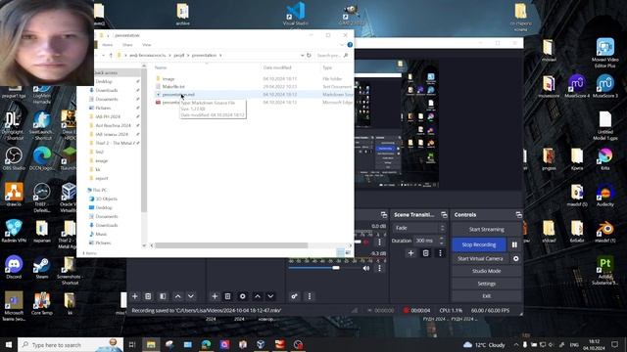Click Start Streaming in OBS Controls
This screenshot has width=627, height=352.
click(487, 230)
